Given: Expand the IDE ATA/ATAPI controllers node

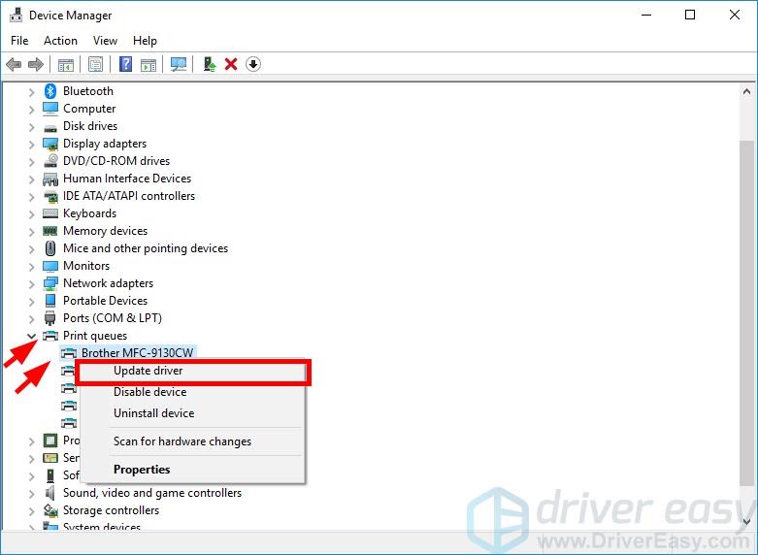Looking at the screenshot, I should (31, 196).
